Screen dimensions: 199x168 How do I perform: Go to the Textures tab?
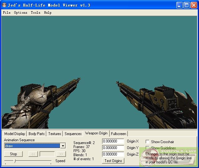pyautogui.click(x=54, y=134)
